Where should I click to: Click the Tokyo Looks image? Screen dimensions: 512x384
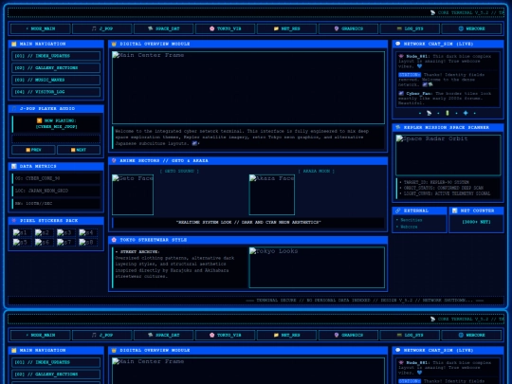317,267
